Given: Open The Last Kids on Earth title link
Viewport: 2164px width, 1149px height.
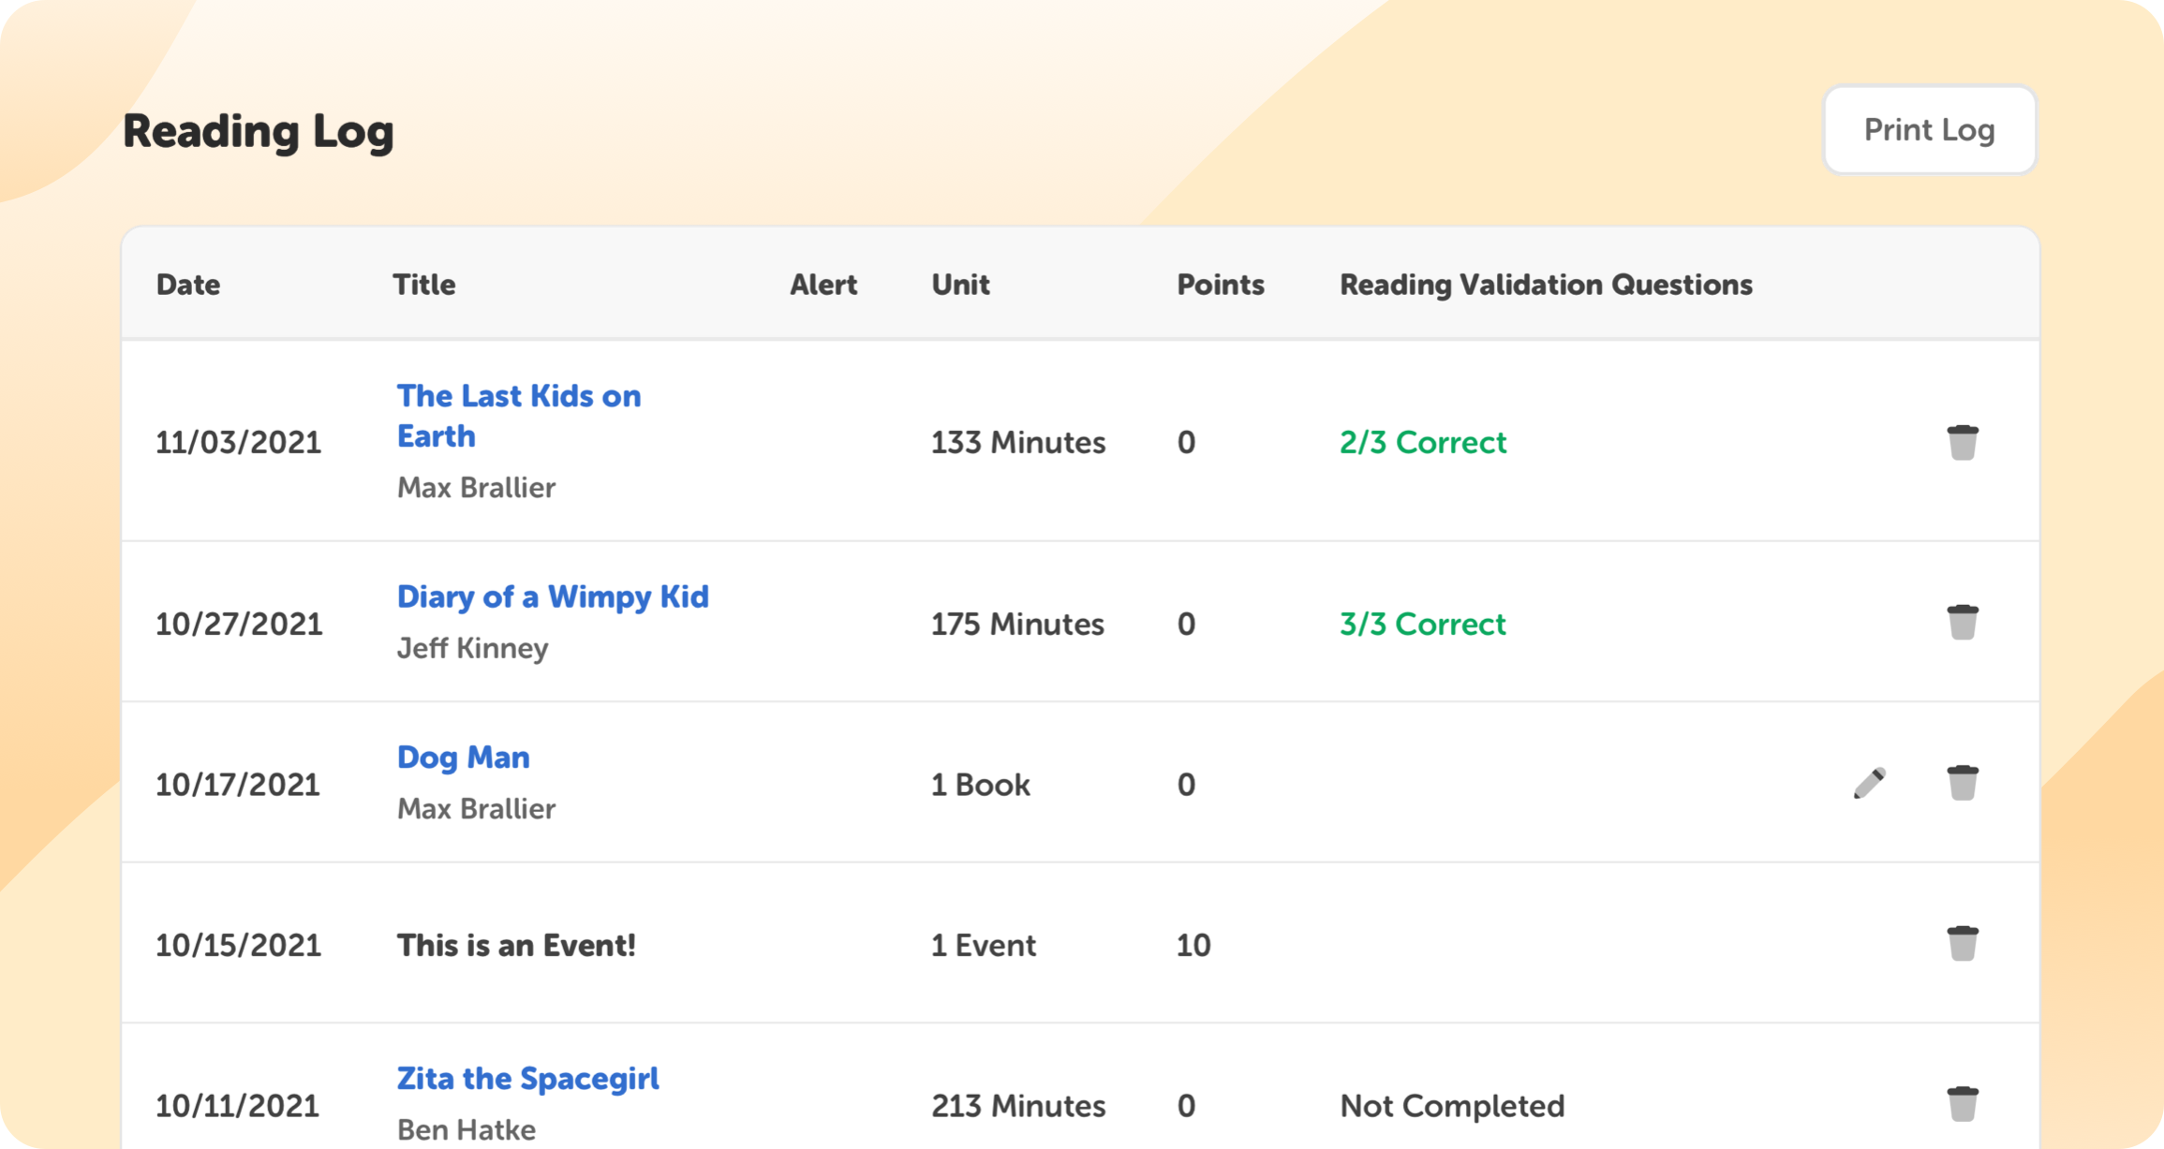Looking at the screenshot, I should (519, 416).
